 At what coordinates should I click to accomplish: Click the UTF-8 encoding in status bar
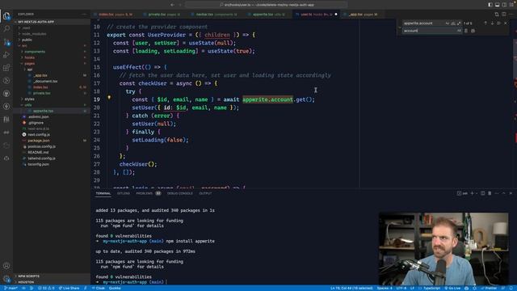tap(401, 288)
